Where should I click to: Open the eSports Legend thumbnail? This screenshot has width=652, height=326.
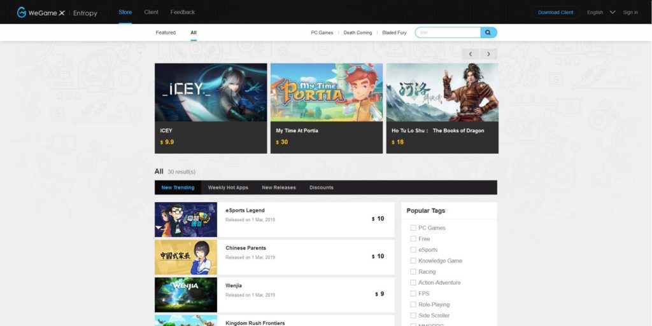click(x=186, y=219)
